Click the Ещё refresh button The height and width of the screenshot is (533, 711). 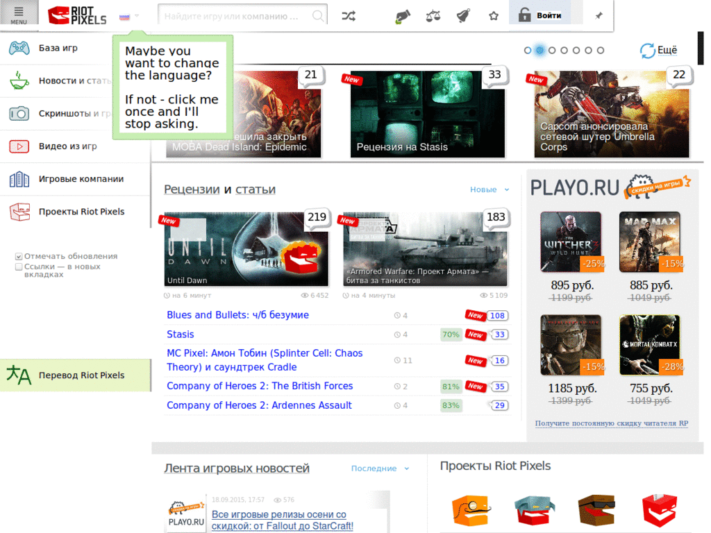pyautogui.click(x=658, y=50)
